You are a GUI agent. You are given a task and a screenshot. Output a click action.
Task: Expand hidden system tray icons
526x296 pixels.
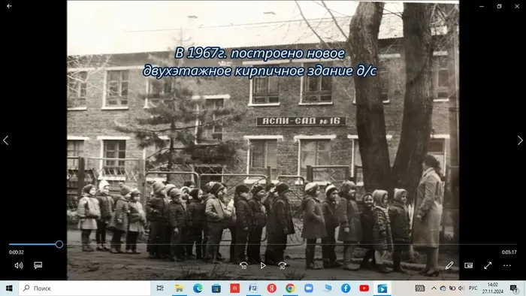[x=434, y=288]
